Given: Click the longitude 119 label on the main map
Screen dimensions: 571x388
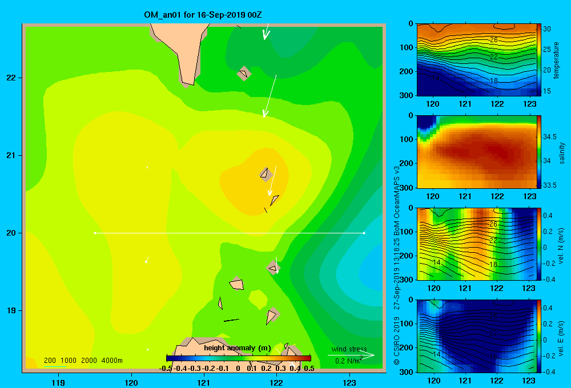Looking at the screenshot, I should 59,382.
